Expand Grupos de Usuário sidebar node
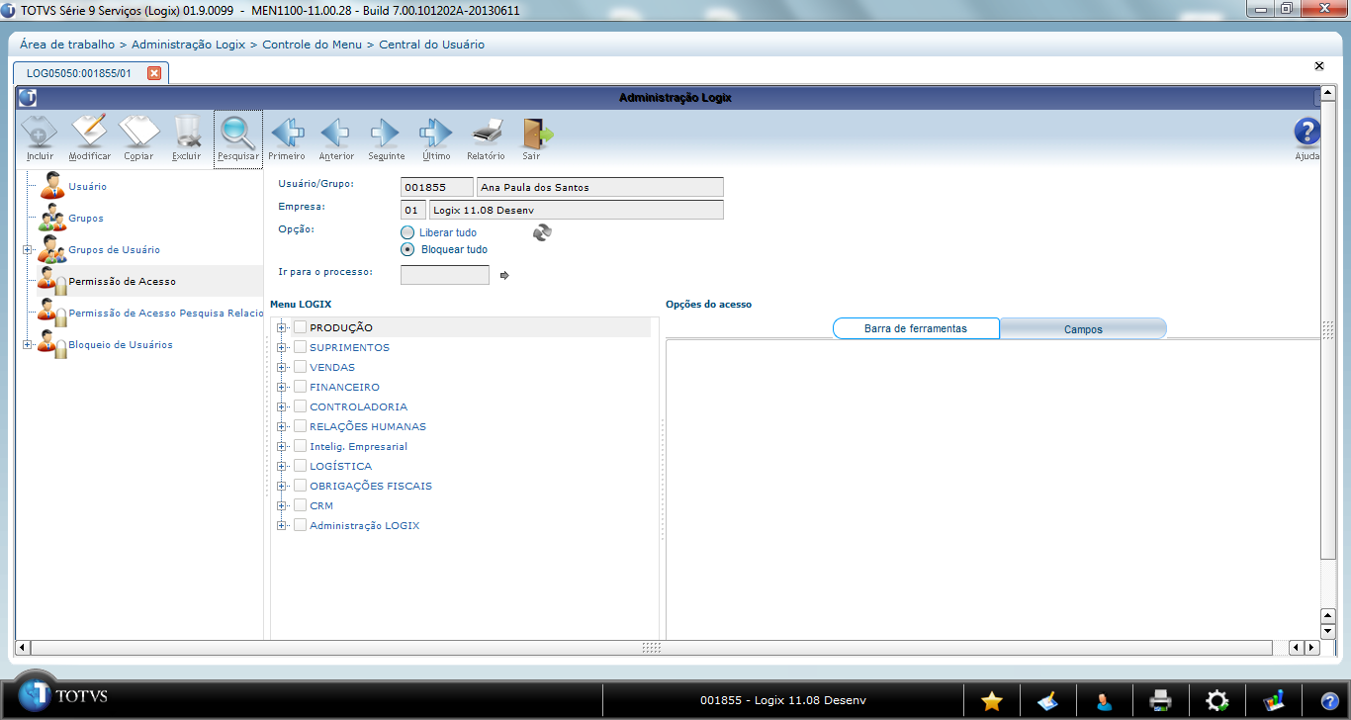 coord(28,249)
